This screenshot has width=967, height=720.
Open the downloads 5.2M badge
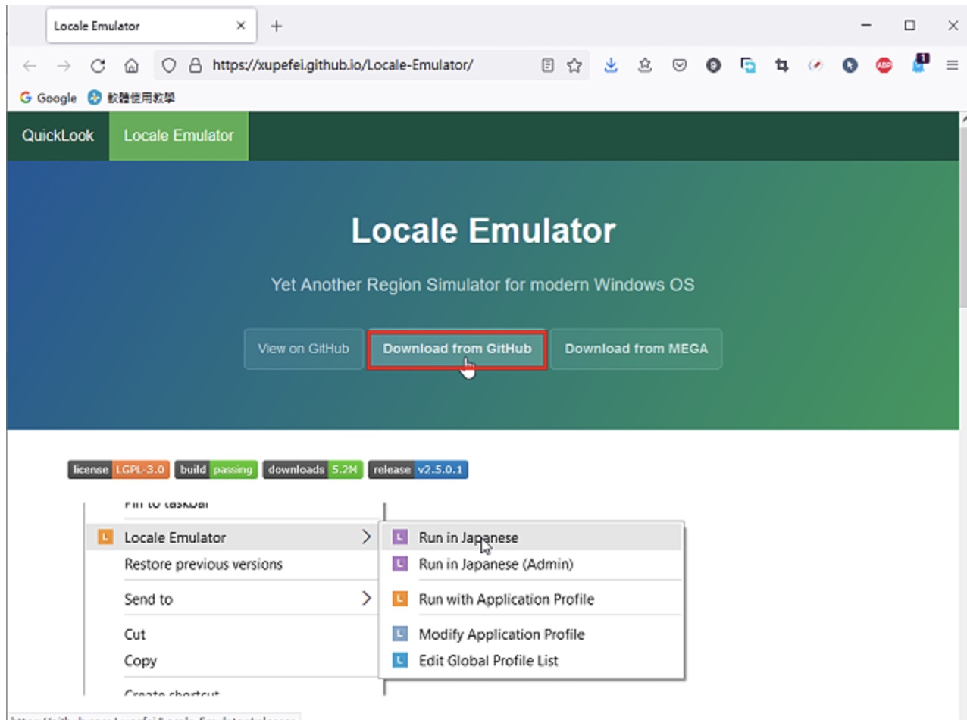click(313, 470)
